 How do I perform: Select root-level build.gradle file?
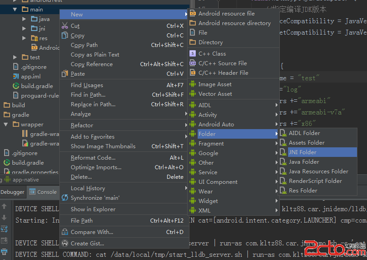click(x=24, y=162)
